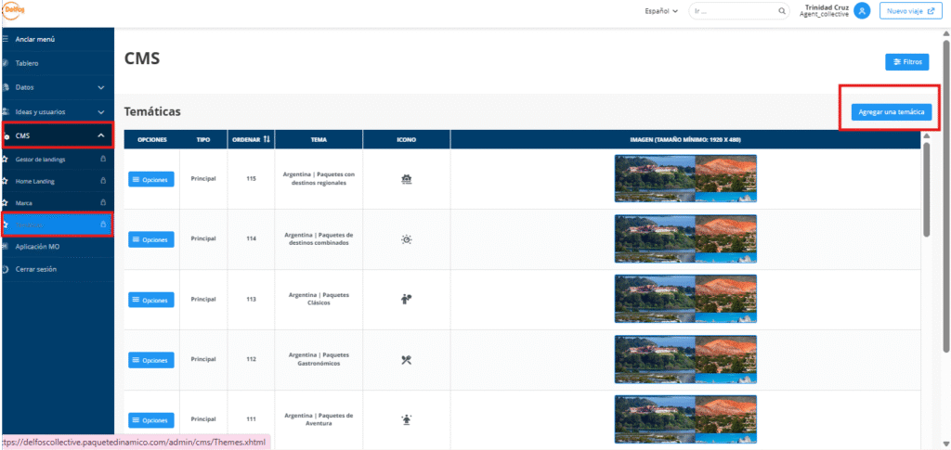Click the Agregar una temática button

pos(890,111)
